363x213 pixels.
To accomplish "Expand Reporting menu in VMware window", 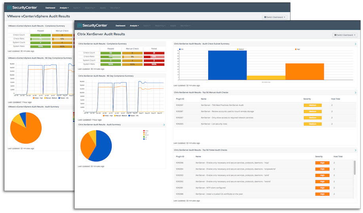I will pos(90,8).
